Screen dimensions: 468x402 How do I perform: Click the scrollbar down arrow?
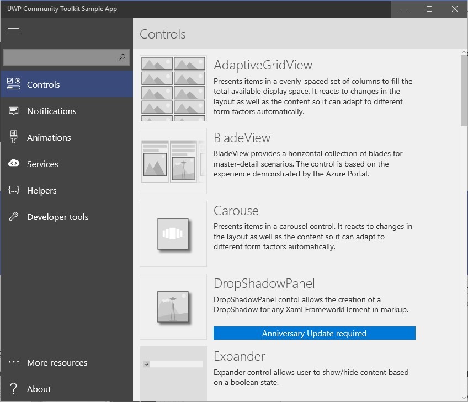[x=464, y=398]
